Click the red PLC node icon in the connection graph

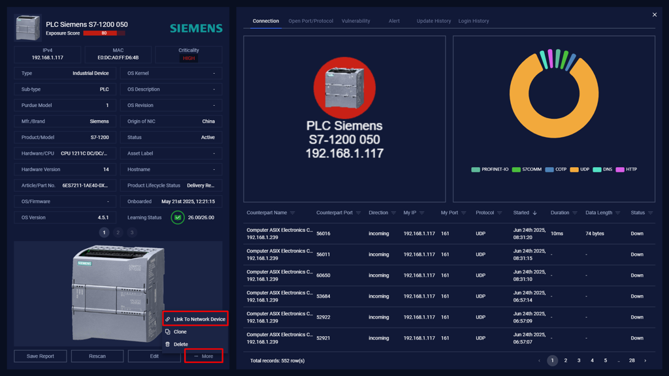[x=344, y=88]
